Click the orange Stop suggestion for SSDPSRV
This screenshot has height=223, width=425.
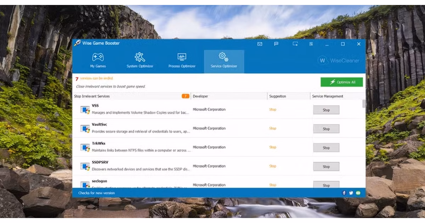(273, 166)
